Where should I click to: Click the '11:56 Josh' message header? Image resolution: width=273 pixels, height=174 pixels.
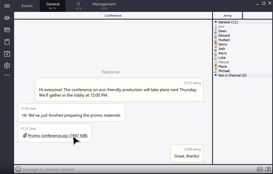click(28, 109)
